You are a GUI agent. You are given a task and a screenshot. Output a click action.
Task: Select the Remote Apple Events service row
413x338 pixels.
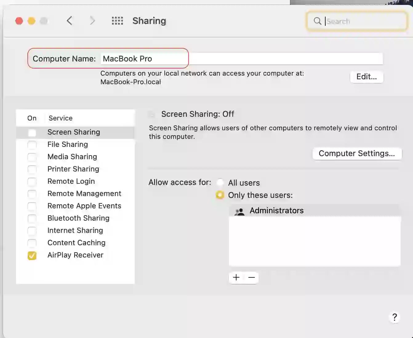75,206
